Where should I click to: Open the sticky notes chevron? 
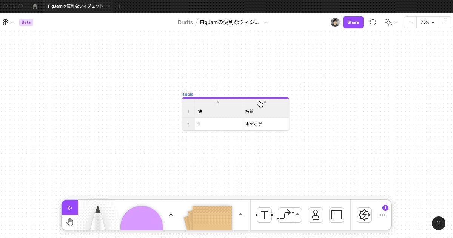pos(240,214)
